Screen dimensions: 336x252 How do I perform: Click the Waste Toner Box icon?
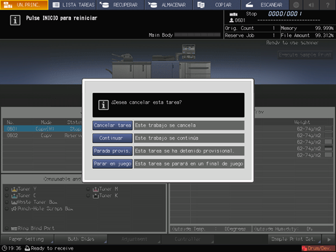14,203
